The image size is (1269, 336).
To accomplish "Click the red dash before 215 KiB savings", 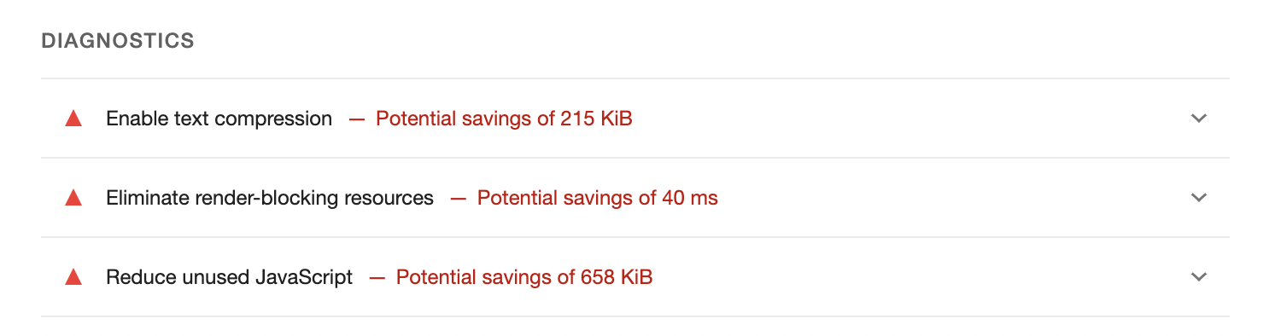I will (356, 119).
